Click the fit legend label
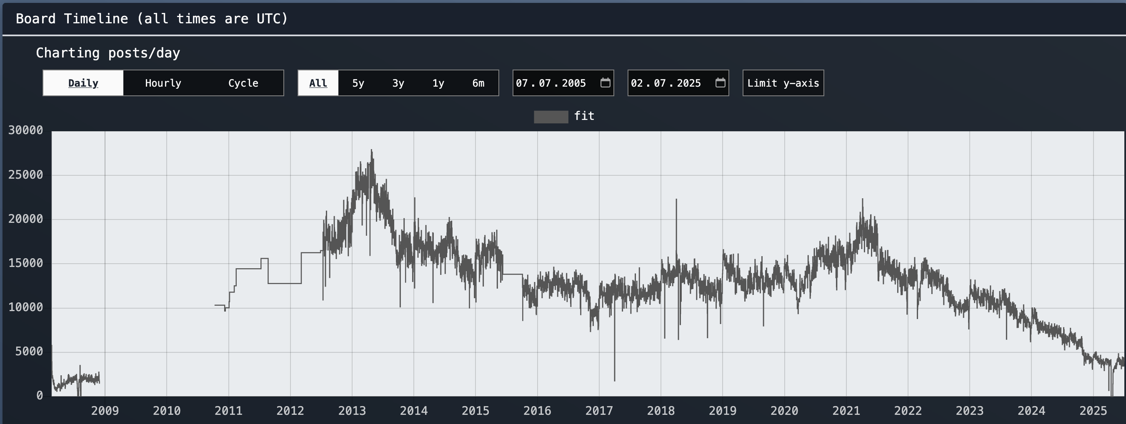The width and height of the screenshot is (1126, 424). [584, 116]
